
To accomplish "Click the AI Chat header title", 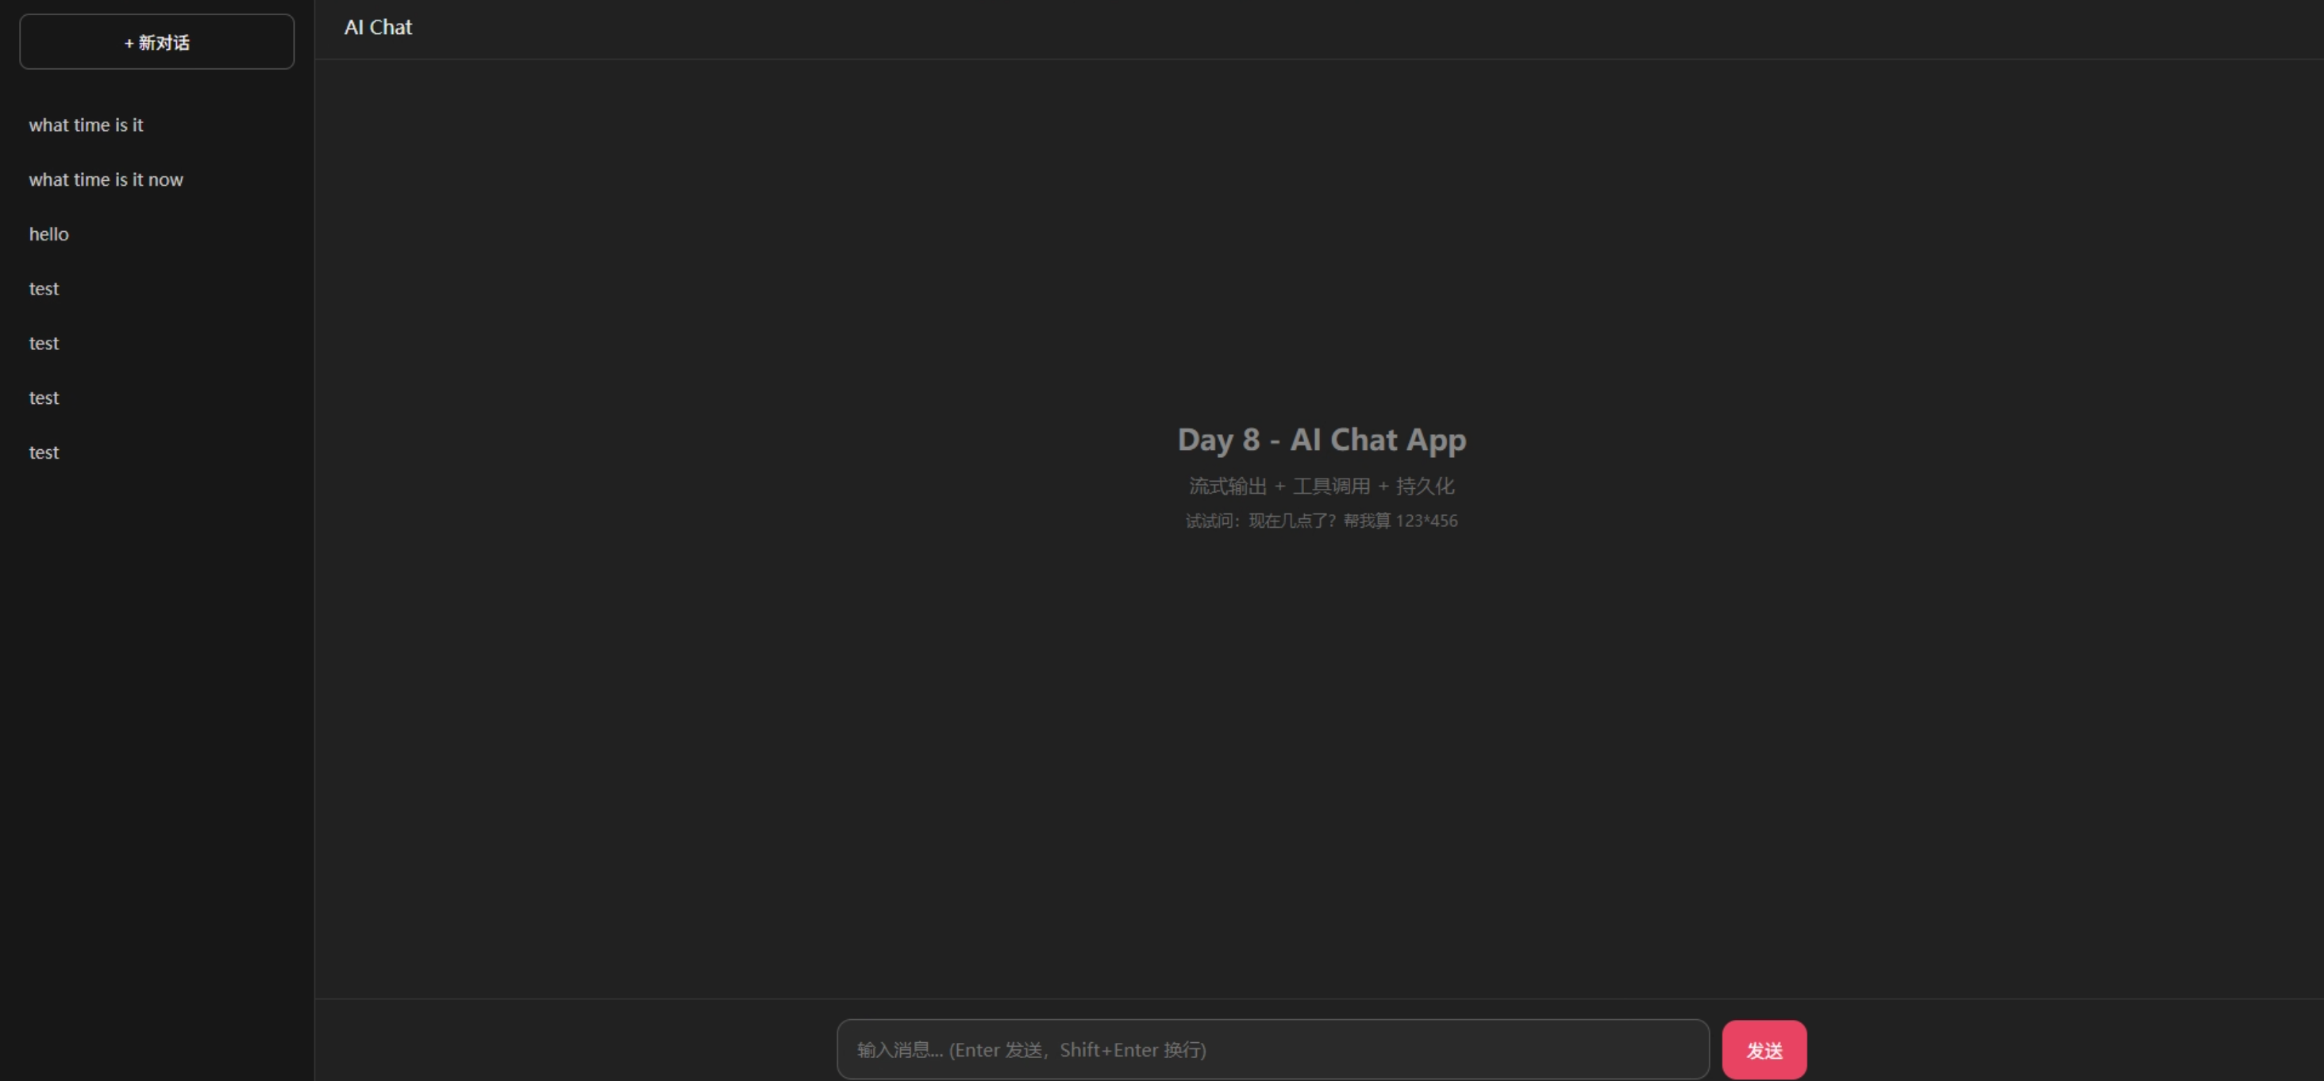I will point(378,27).
